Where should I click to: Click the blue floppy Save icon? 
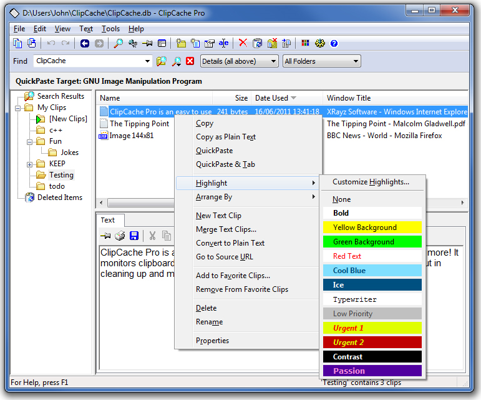click(134, 236)
